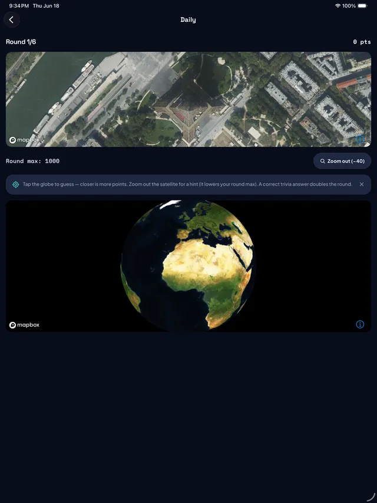Tap the "Round 1/6" label
Screen dimensions: 377x503
[x=21, y=42]
